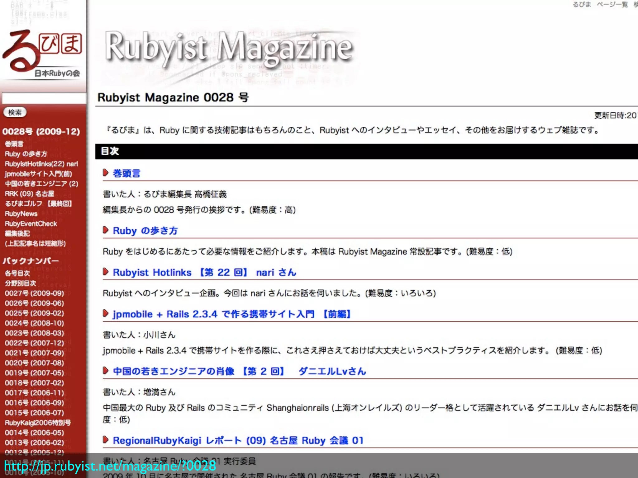Click the 更新日時 update timestamp text
Image resolution: width=638 pixels, height=478 pixels.
[x=616, y=115]
